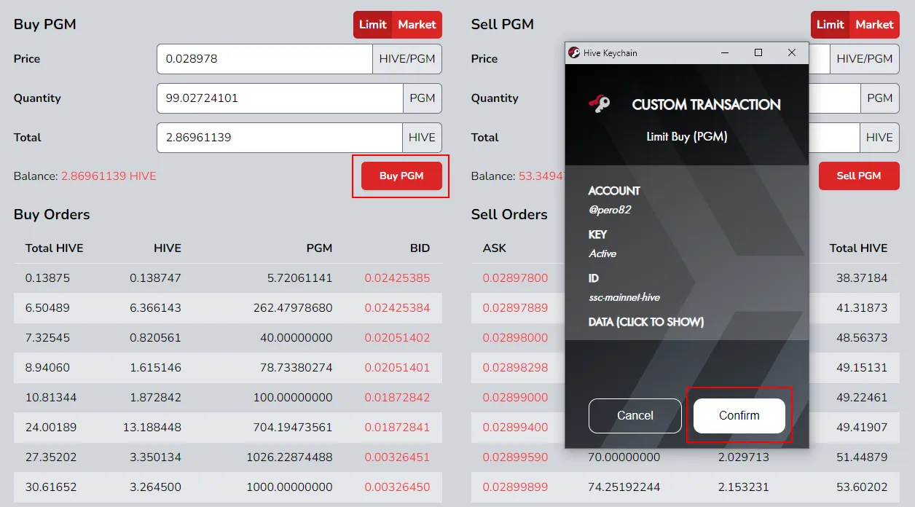Click ask price 0.02899899
Screen dimensions: 915x507
click(515, 487)
